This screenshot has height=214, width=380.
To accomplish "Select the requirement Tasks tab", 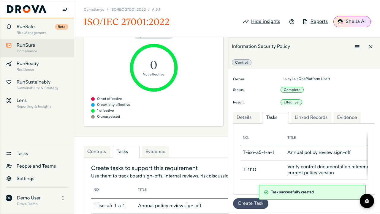I will (126, 152).
